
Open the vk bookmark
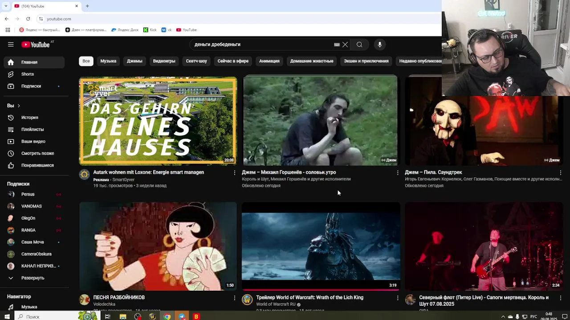(167, 30)
